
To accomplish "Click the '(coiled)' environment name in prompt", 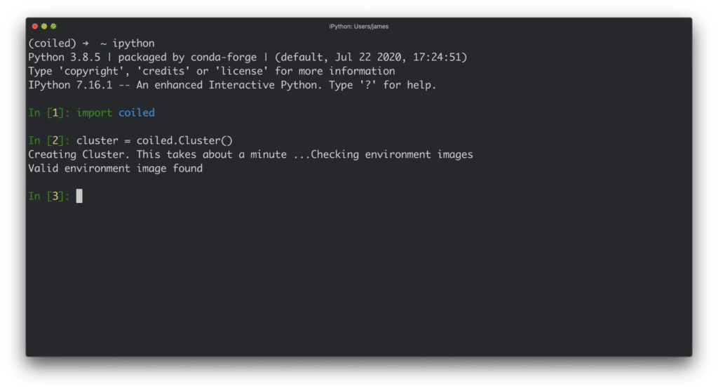I will pos(53,43).
